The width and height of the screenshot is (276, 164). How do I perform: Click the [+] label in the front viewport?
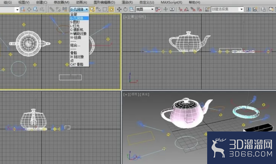tap(126, 17)
